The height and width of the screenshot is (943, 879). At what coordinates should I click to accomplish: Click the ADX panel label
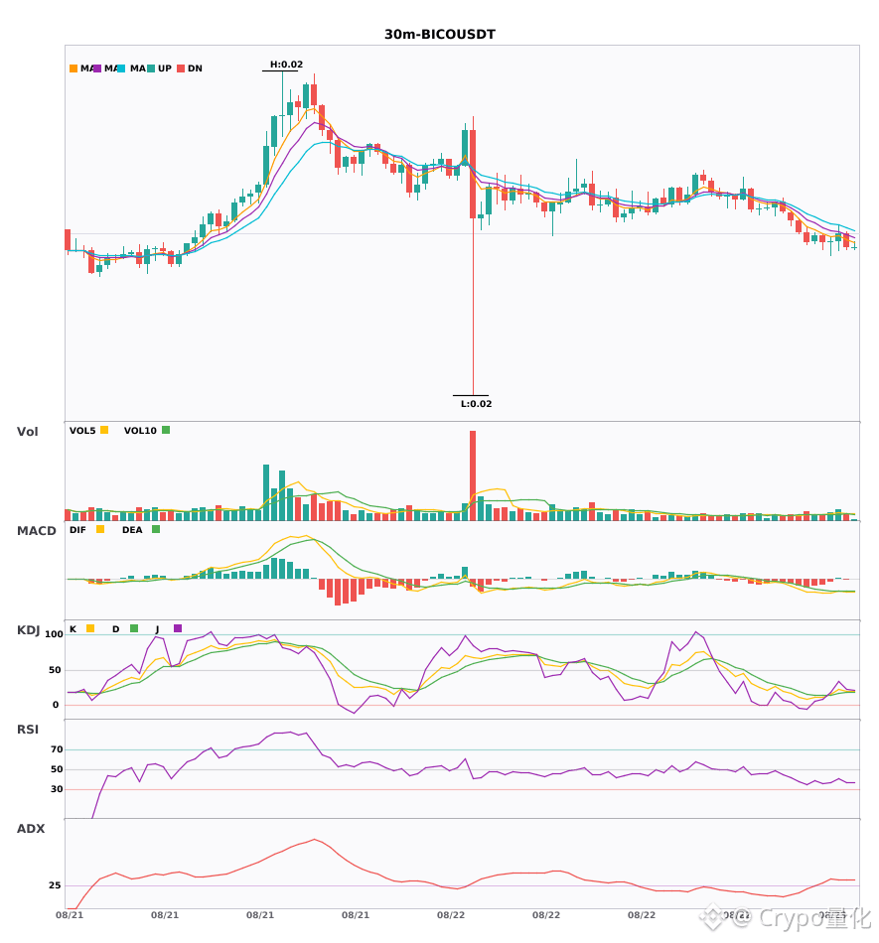[31, 829]
